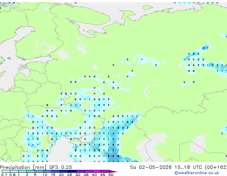Pick the 20–25 mm dark blue swatch
The height and width of the screenshot is (176, 227).
coord(64,171)
